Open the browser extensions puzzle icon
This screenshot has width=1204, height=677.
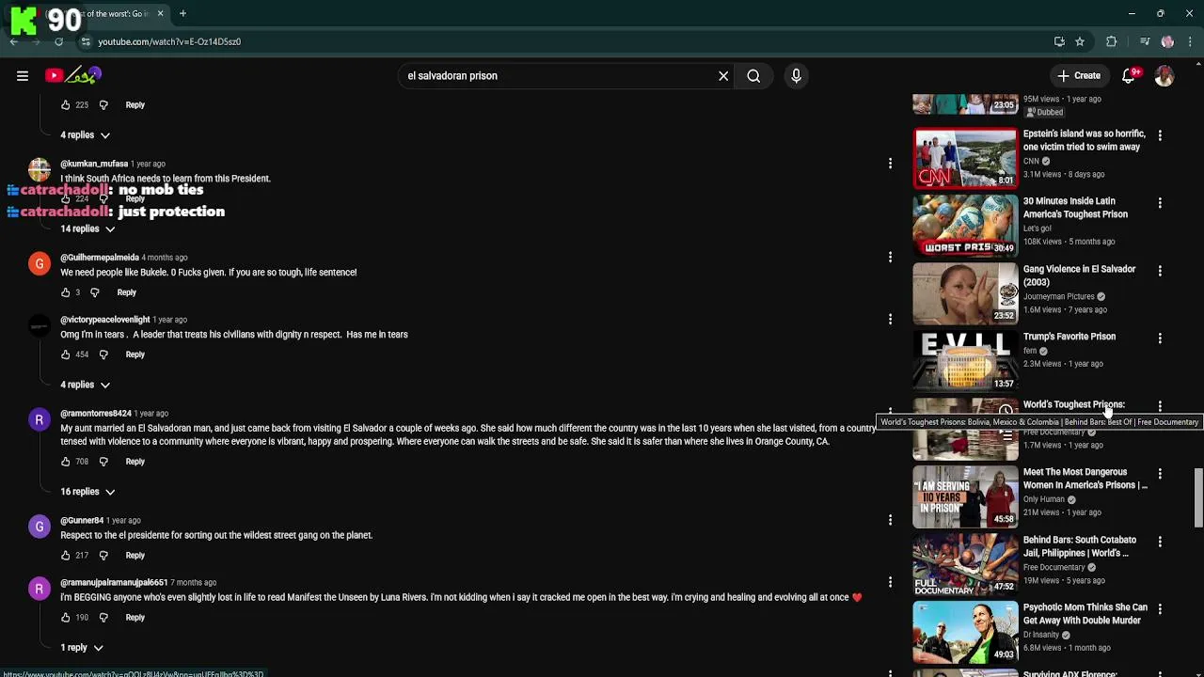tap(1111, 41)
